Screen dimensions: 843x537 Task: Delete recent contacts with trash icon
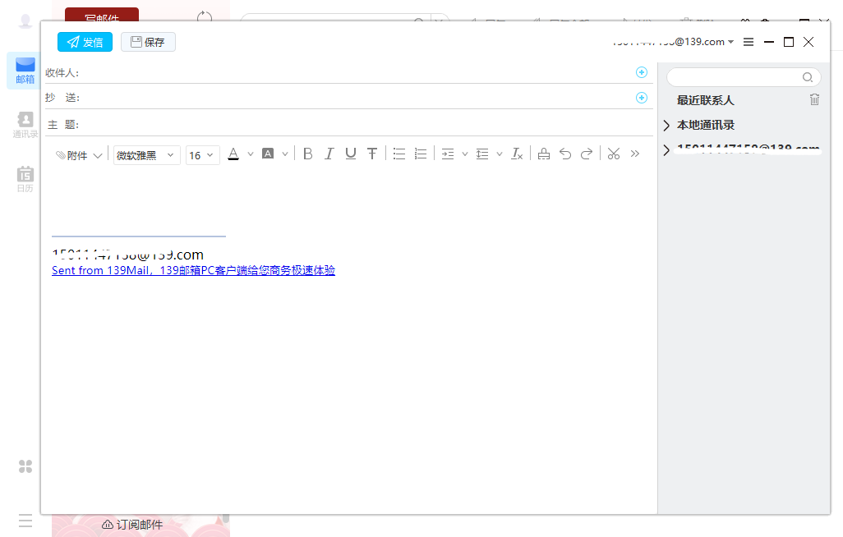point(814,99)
